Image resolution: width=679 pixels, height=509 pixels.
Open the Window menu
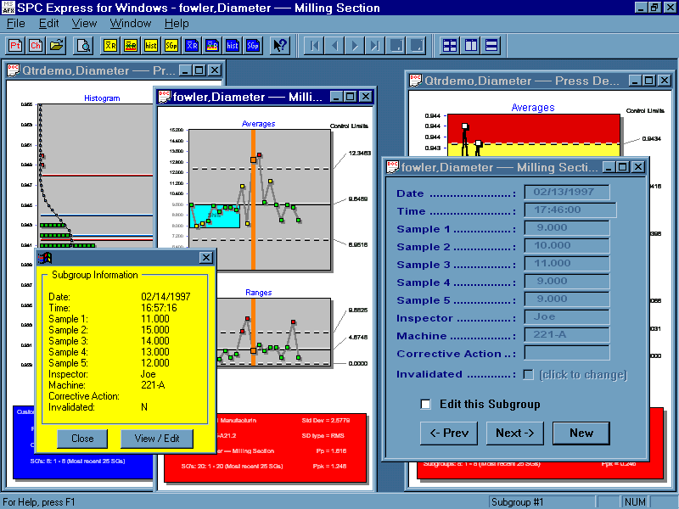point(131,24)
